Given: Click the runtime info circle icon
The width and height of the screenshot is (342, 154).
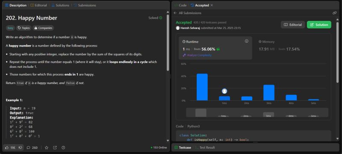Looking at the screenshot, I should click(x=247, y=41).
